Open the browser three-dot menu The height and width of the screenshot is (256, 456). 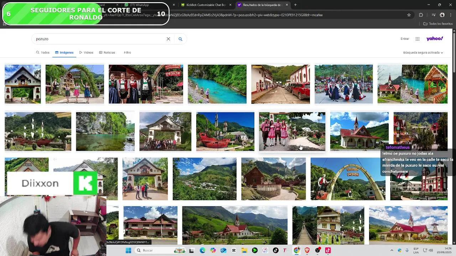pos(451,15)
